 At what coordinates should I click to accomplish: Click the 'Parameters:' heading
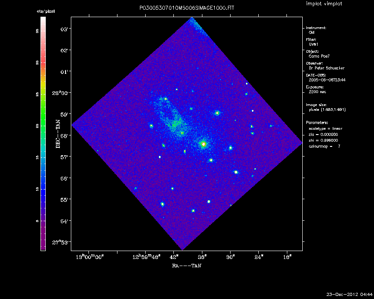[x=317, y=123]
